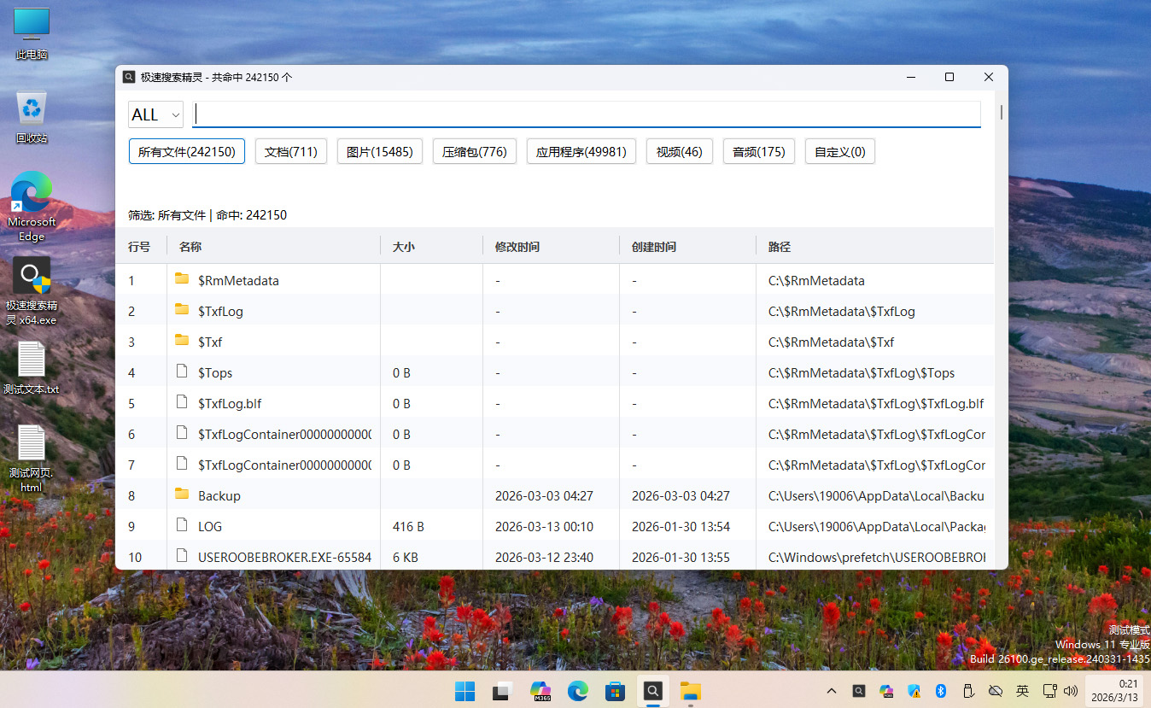This screenshot has height=708, width=1151.
Task: Open the ALL search scope dropdown
Action: (155, 114)
